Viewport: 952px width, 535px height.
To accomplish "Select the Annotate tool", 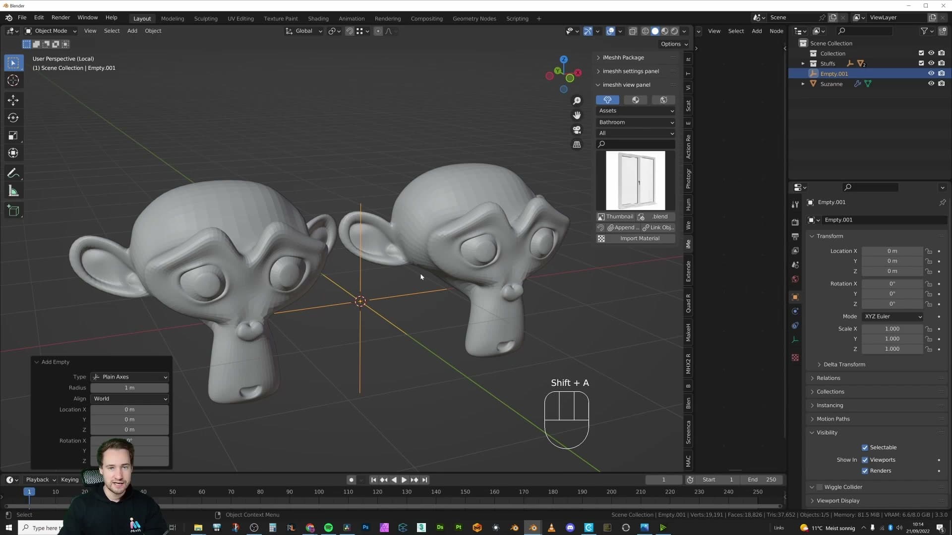I will (x=13, y=173).
